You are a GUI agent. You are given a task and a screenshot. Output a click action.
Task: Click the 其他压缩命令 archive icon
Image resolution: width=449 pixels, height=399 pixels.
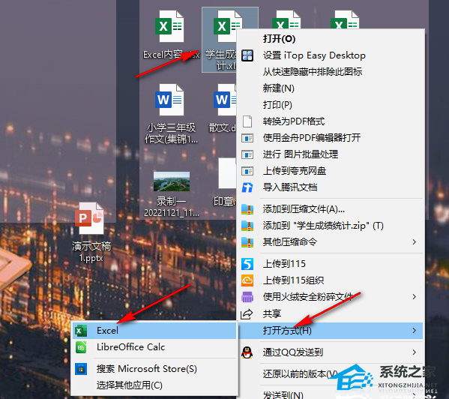click(247, 242)
